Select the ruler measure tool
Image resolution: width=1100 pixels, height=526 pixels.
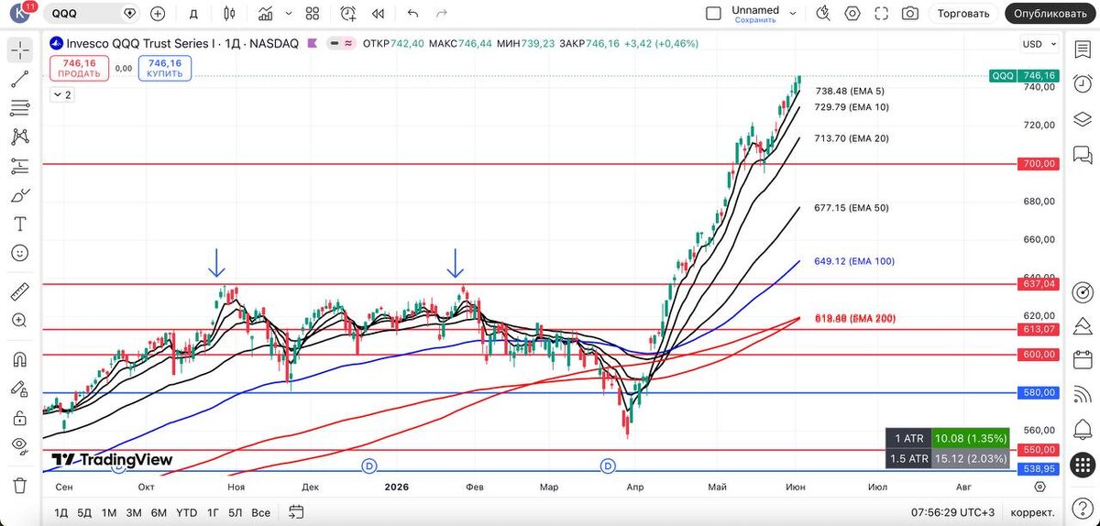20,292
